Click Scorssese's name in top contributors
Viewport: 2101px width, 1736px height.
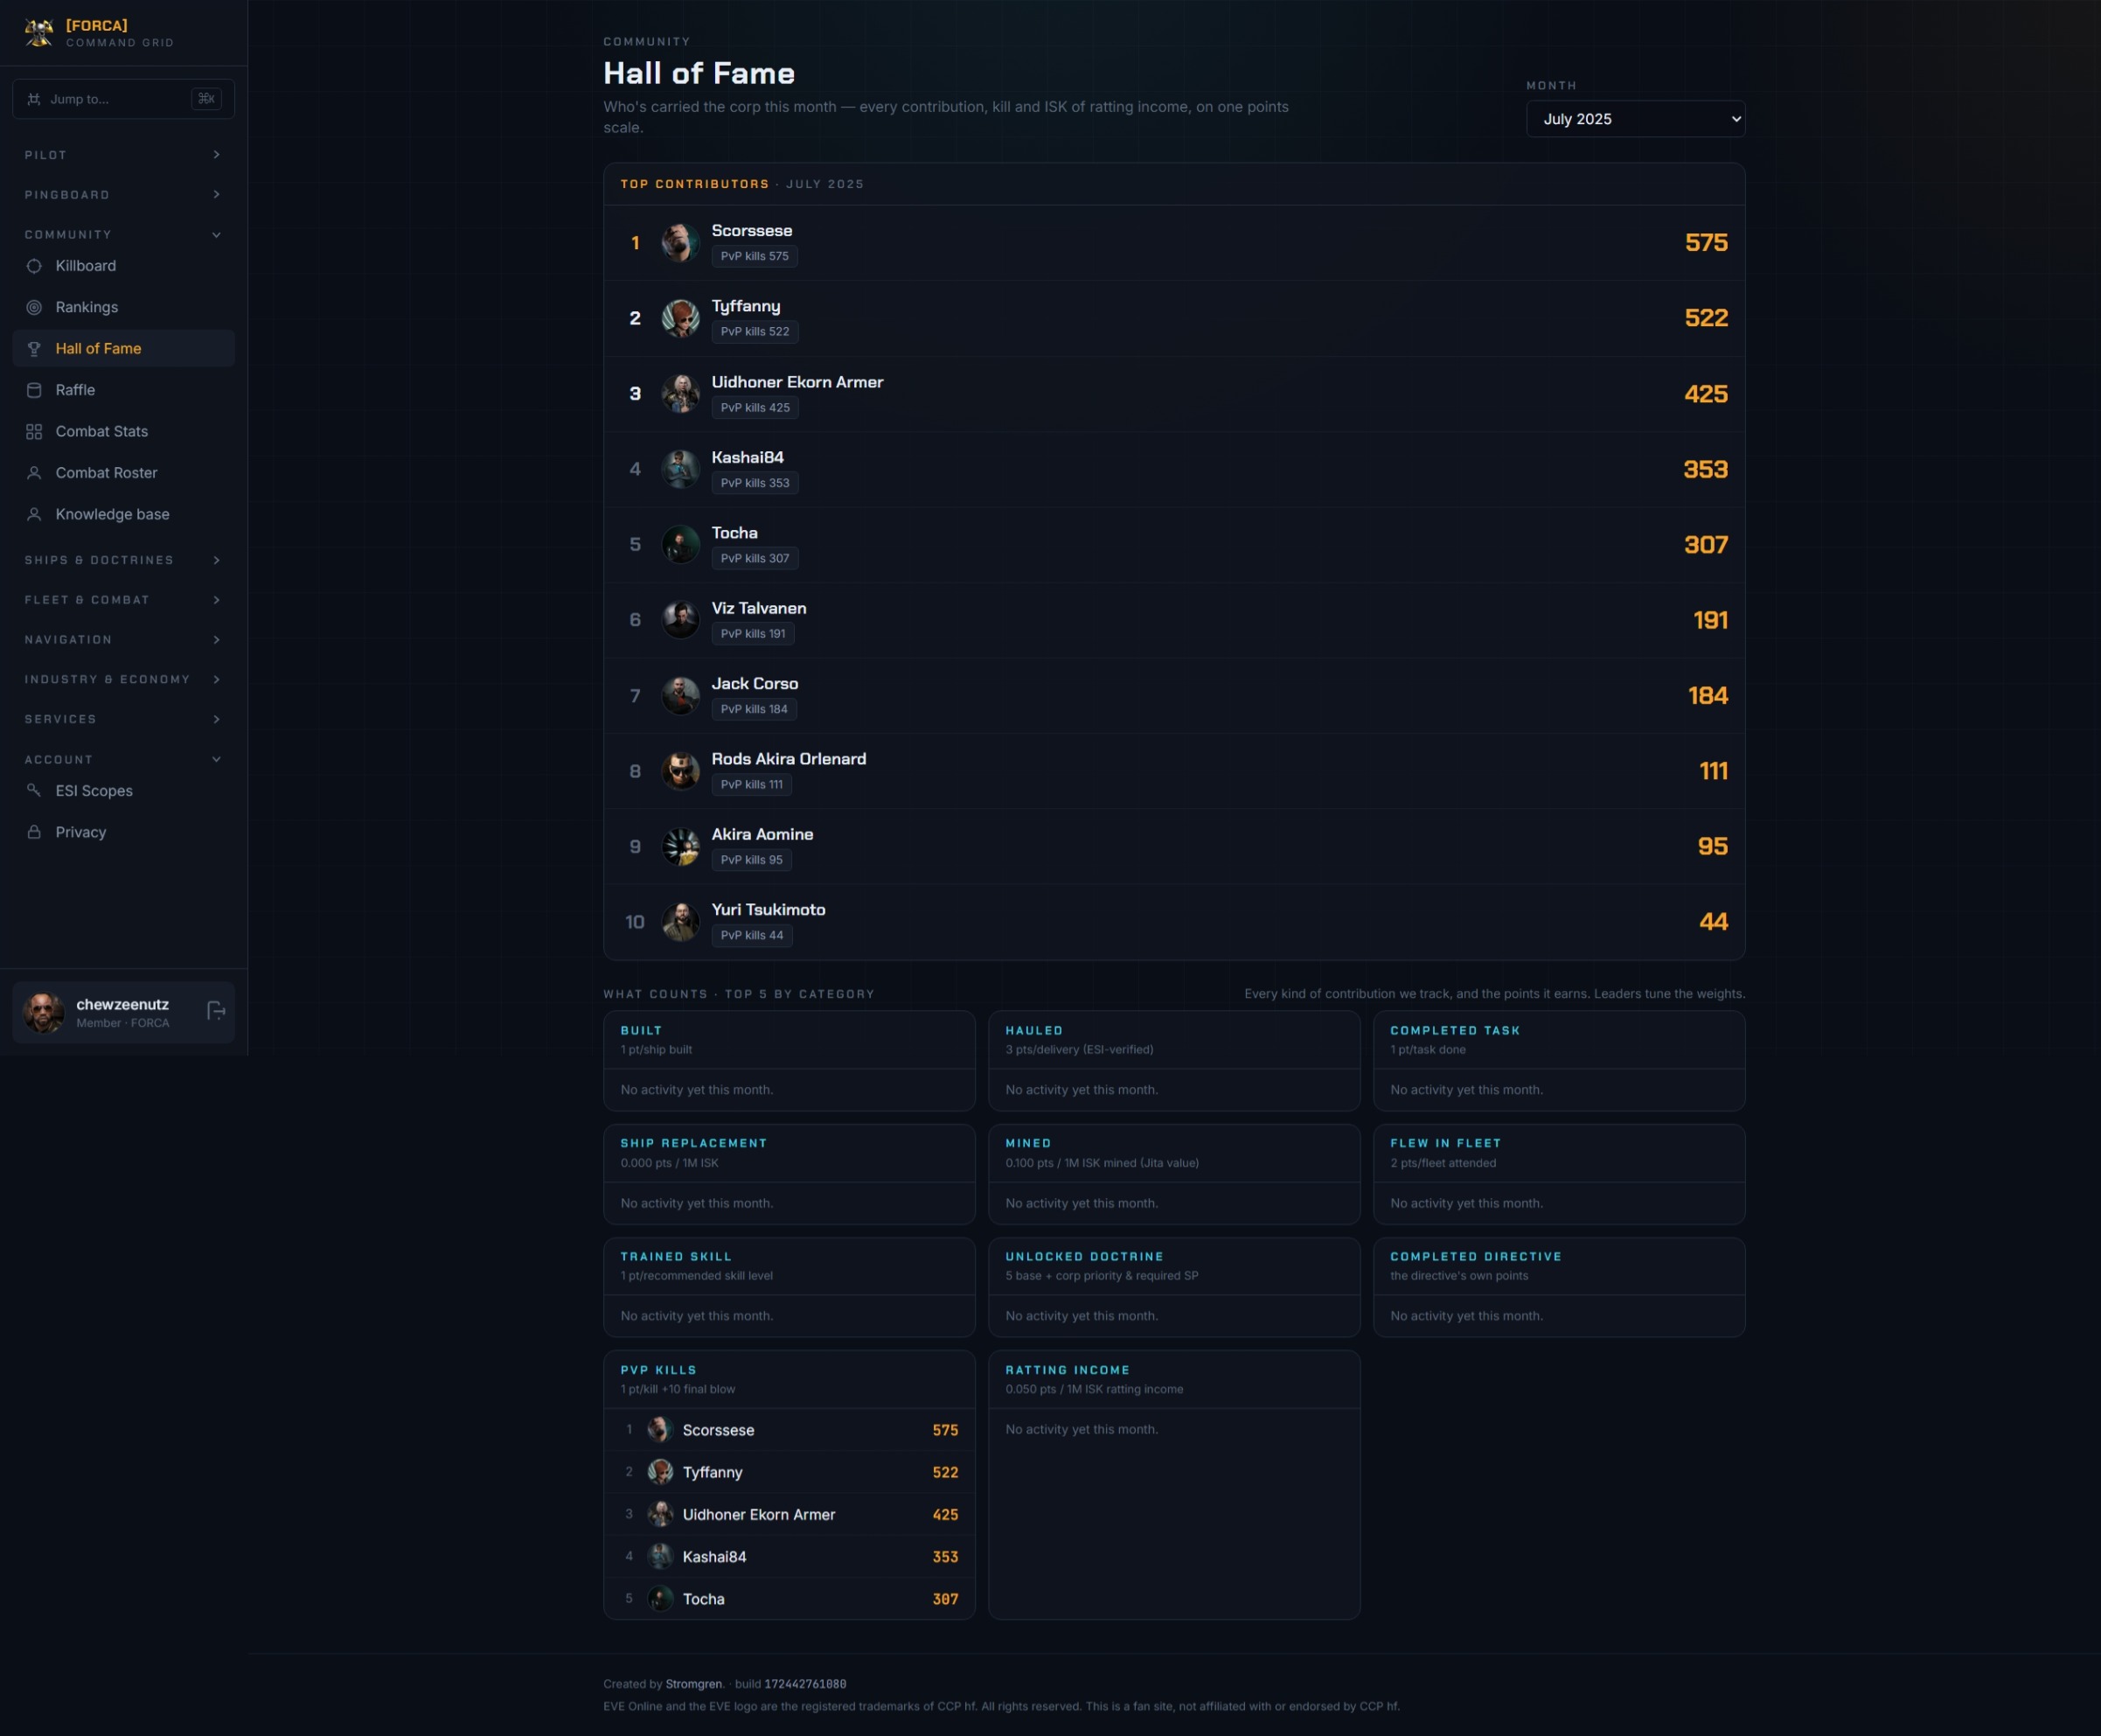752,231
